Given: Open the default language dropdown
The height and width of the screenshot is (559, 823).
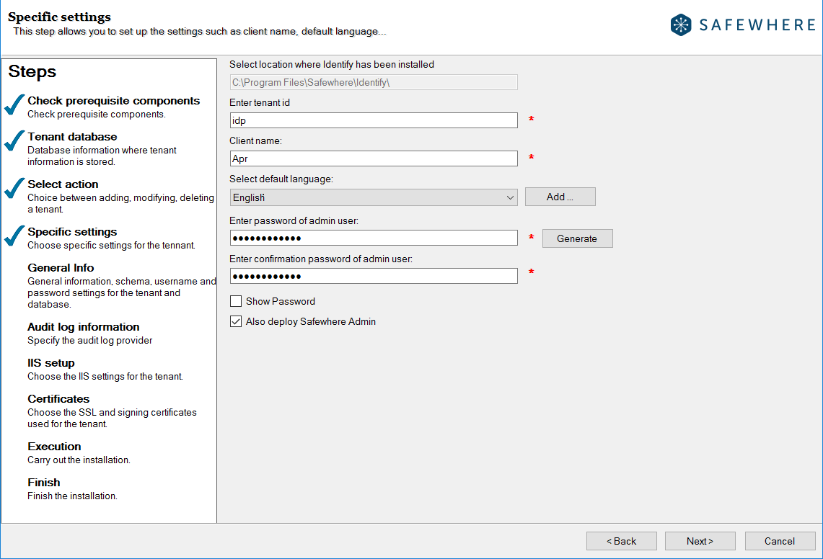Looking at the screenshot, I should point(374,197).
